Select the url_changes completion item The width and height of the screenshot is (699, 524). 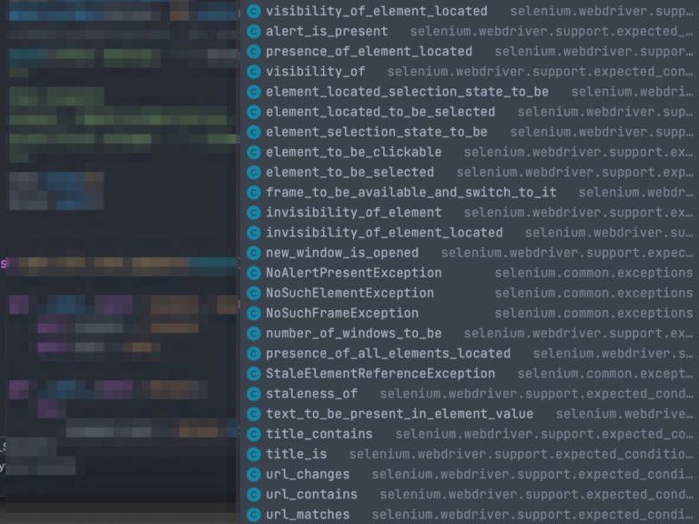point(308,474)
